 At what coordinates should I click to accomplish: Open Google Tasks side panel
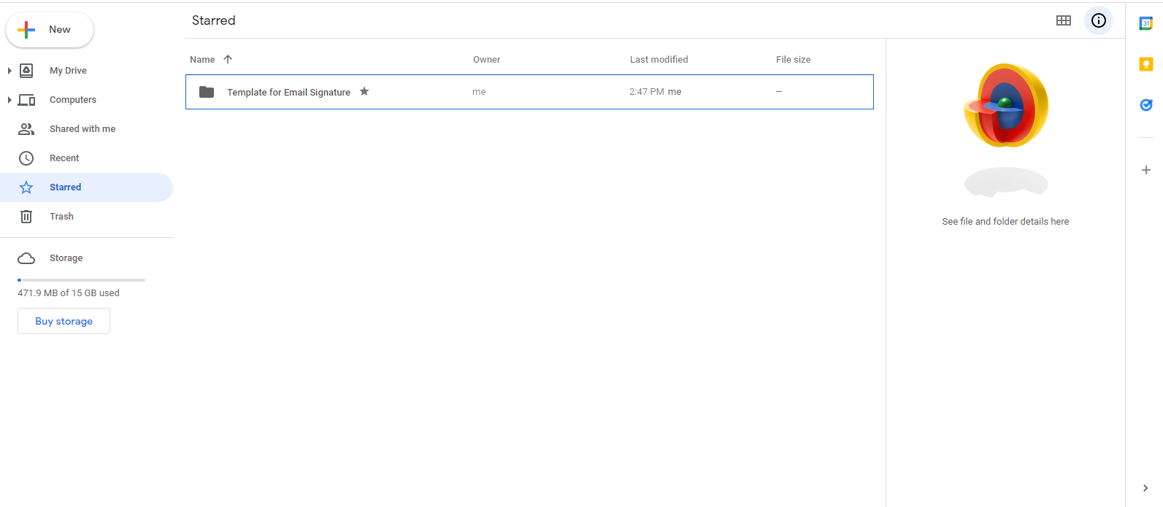click(x=1145, y=105)
